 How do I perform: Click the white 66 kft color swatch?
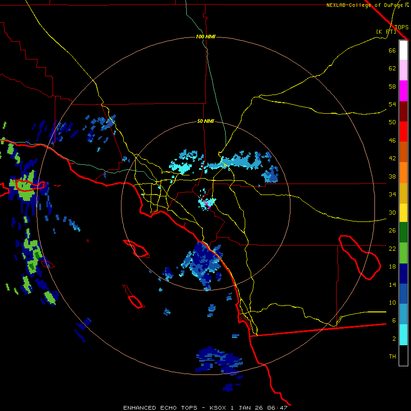click(403, 50)
